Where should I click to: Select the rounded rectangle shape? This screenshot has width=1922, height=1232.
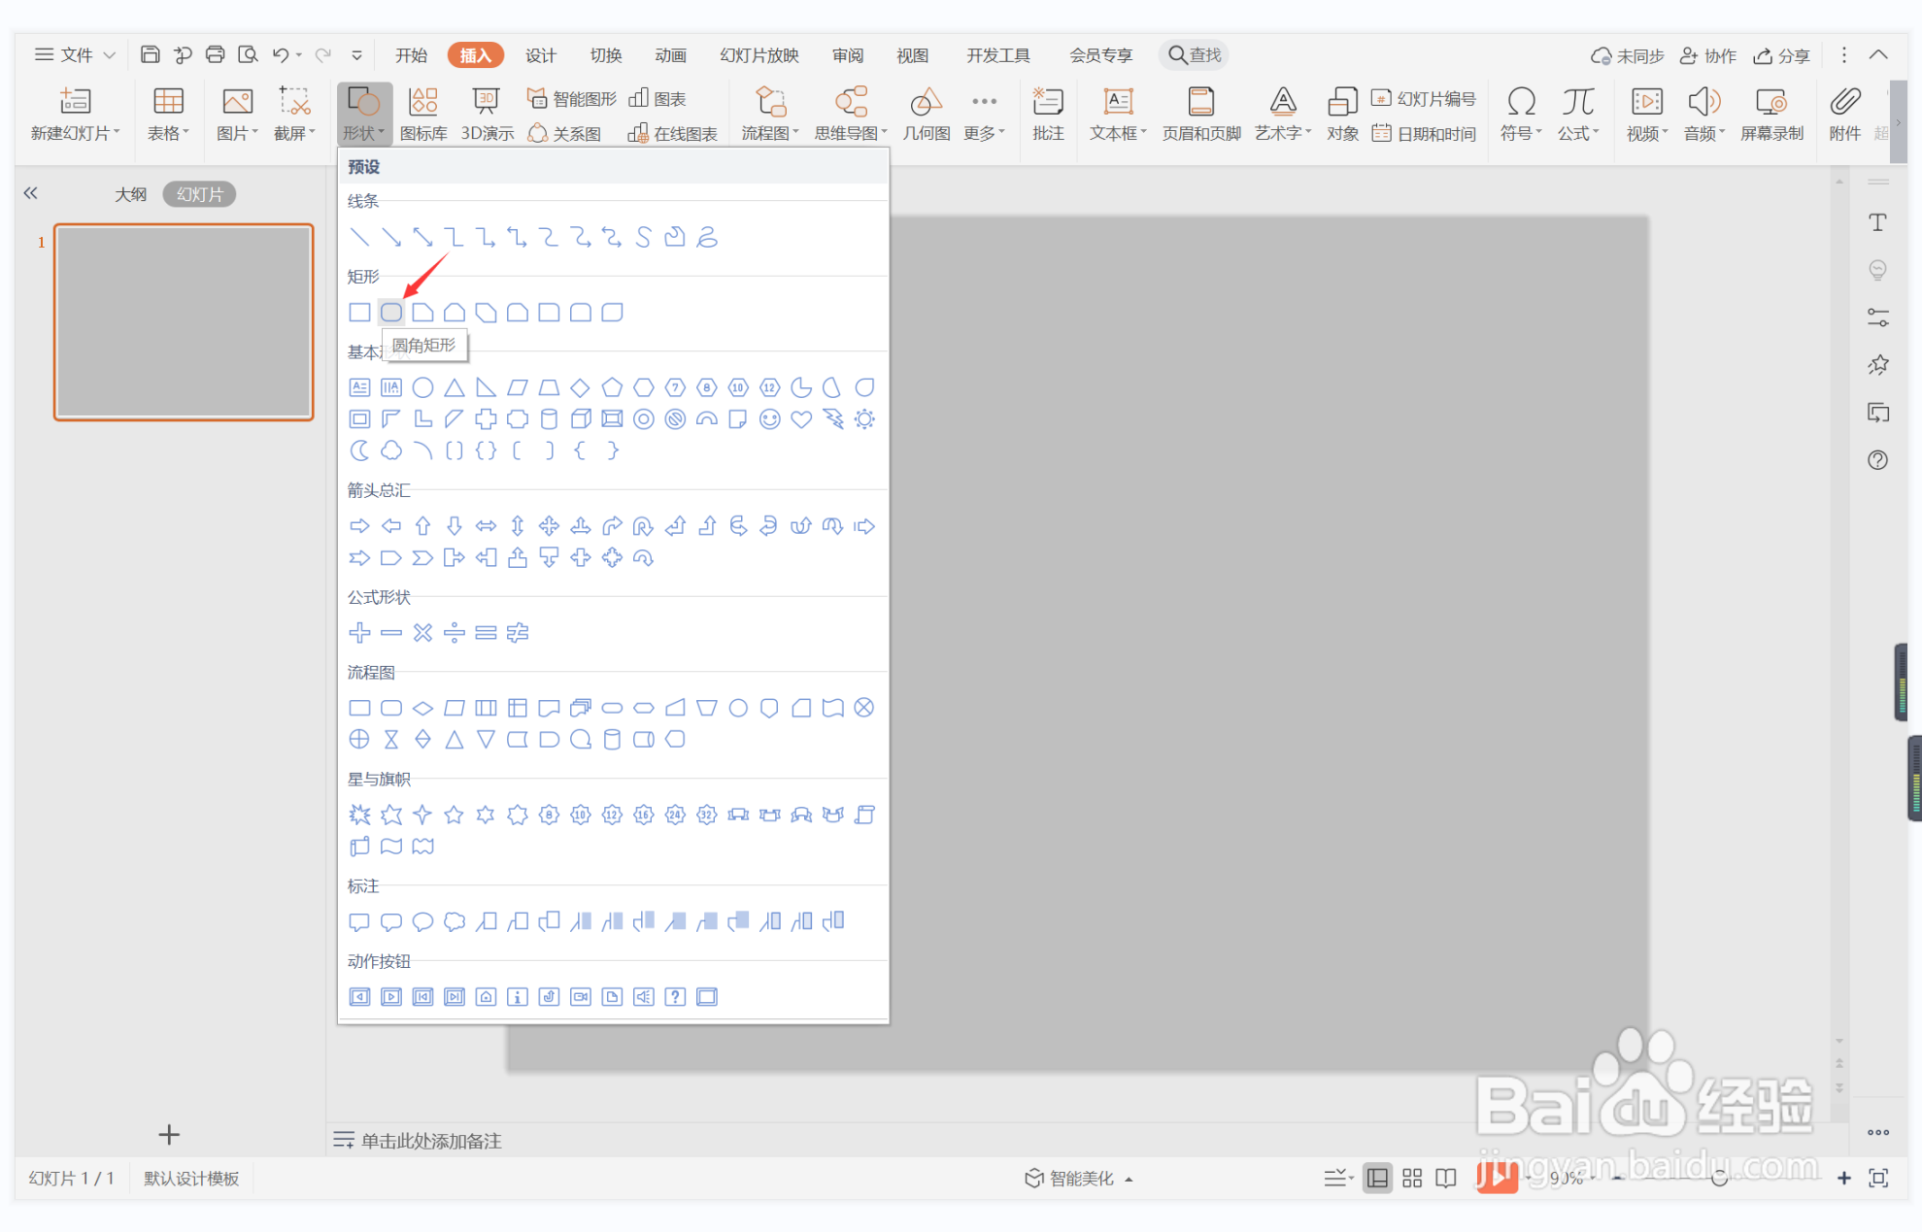[391, 313]
